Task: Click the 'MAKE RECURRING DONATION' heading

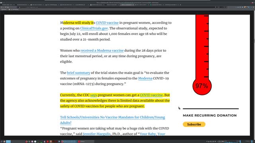Action: (210, 116)
